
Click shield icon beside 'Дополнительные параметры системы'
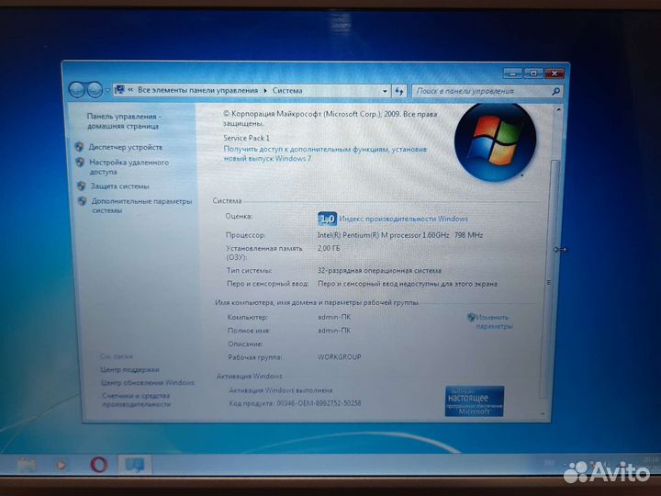83,201
